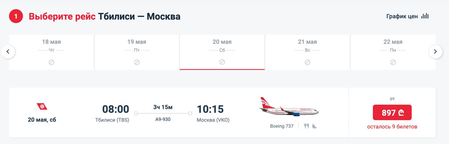Select the 18 мая date tab

click(x=51, y=52)
